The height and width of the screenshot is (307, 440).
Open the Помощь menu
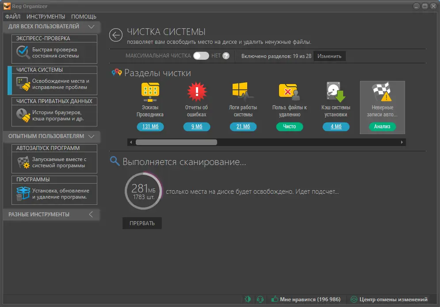pos(84,16)
